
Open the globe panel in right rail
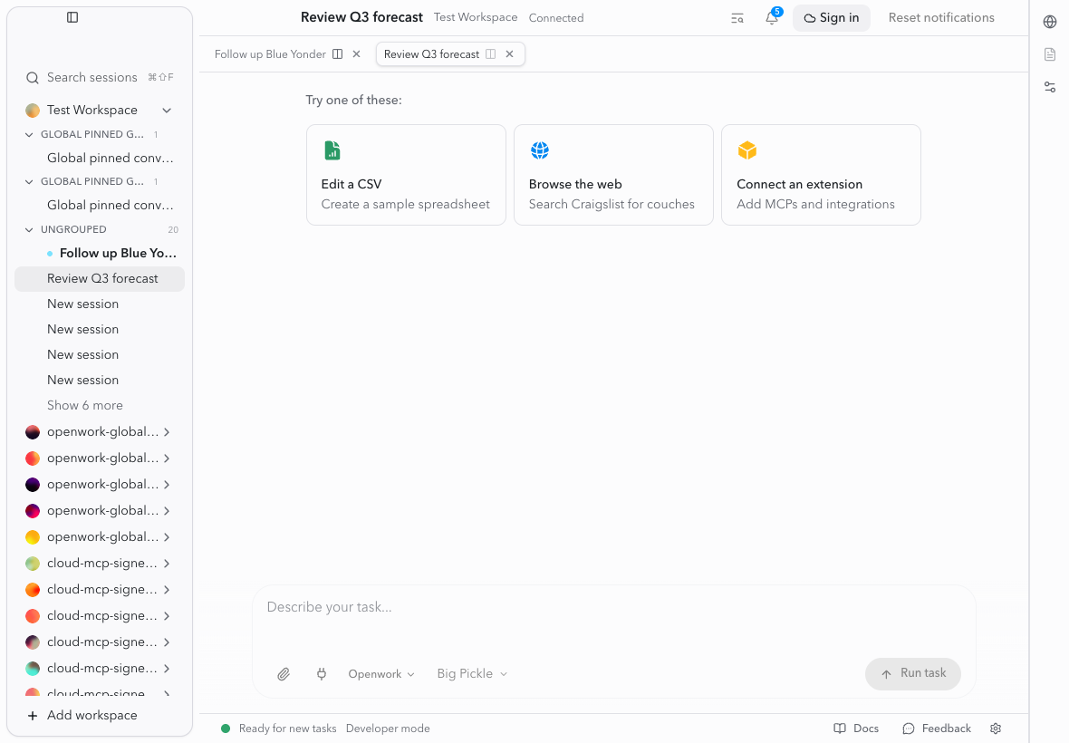pyautogui.click(x=1050, y=22)
